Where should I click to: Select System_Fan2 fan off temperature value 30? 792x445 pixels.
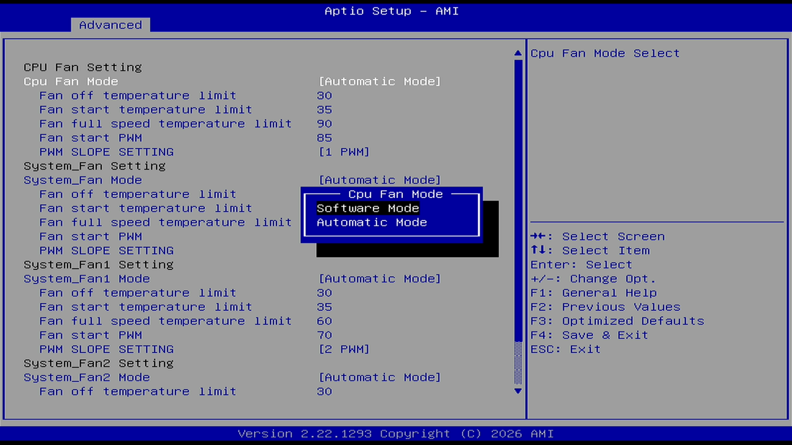click(x=324, y=392)
